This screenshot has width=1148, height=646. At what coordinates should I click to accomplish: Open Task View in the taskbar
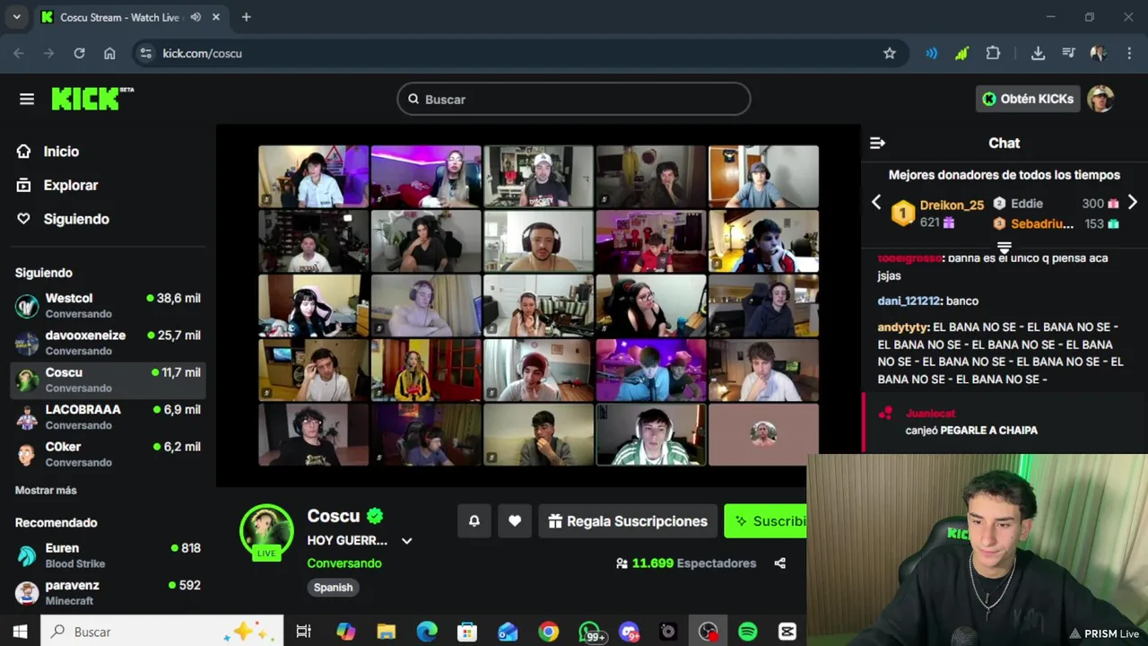click(x=303, y=632)
